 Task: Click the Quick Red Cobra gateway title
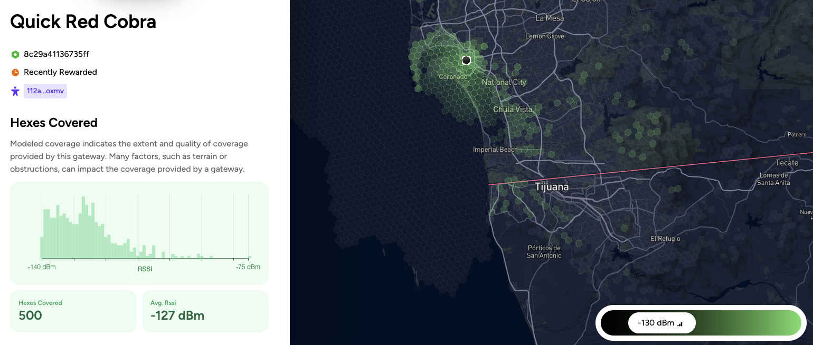tap(83, 22)
